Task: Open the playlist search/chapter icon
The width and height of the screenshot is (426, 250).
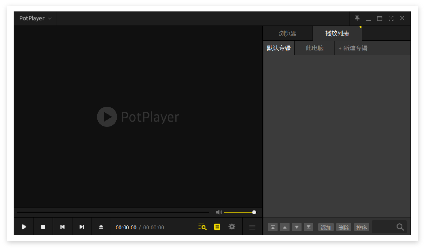Action: [x=202, y=227]
